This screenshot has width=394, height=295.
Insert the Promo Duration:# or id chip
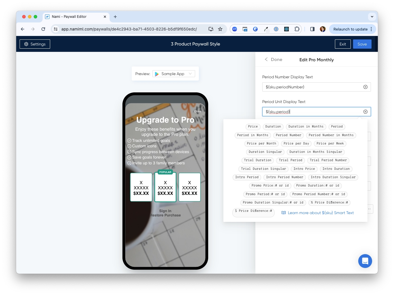pos(318,186)
